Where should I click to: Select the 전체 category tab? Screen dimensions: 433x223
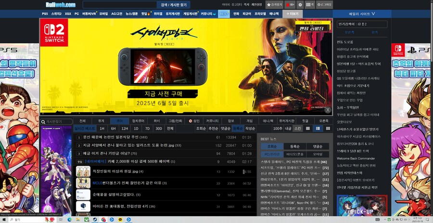click(82, 121)
